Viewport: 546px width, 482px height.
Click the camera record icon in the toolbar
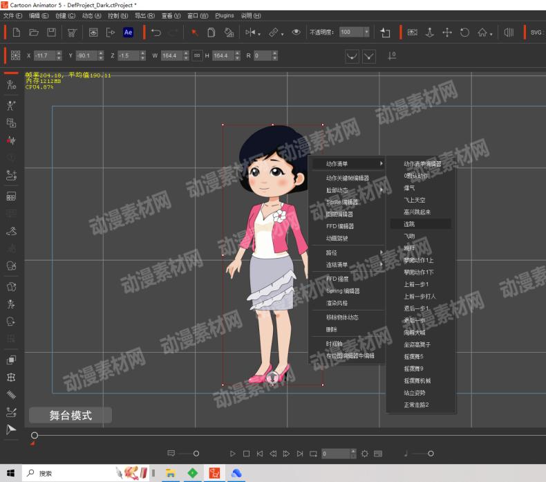[413, 33]
